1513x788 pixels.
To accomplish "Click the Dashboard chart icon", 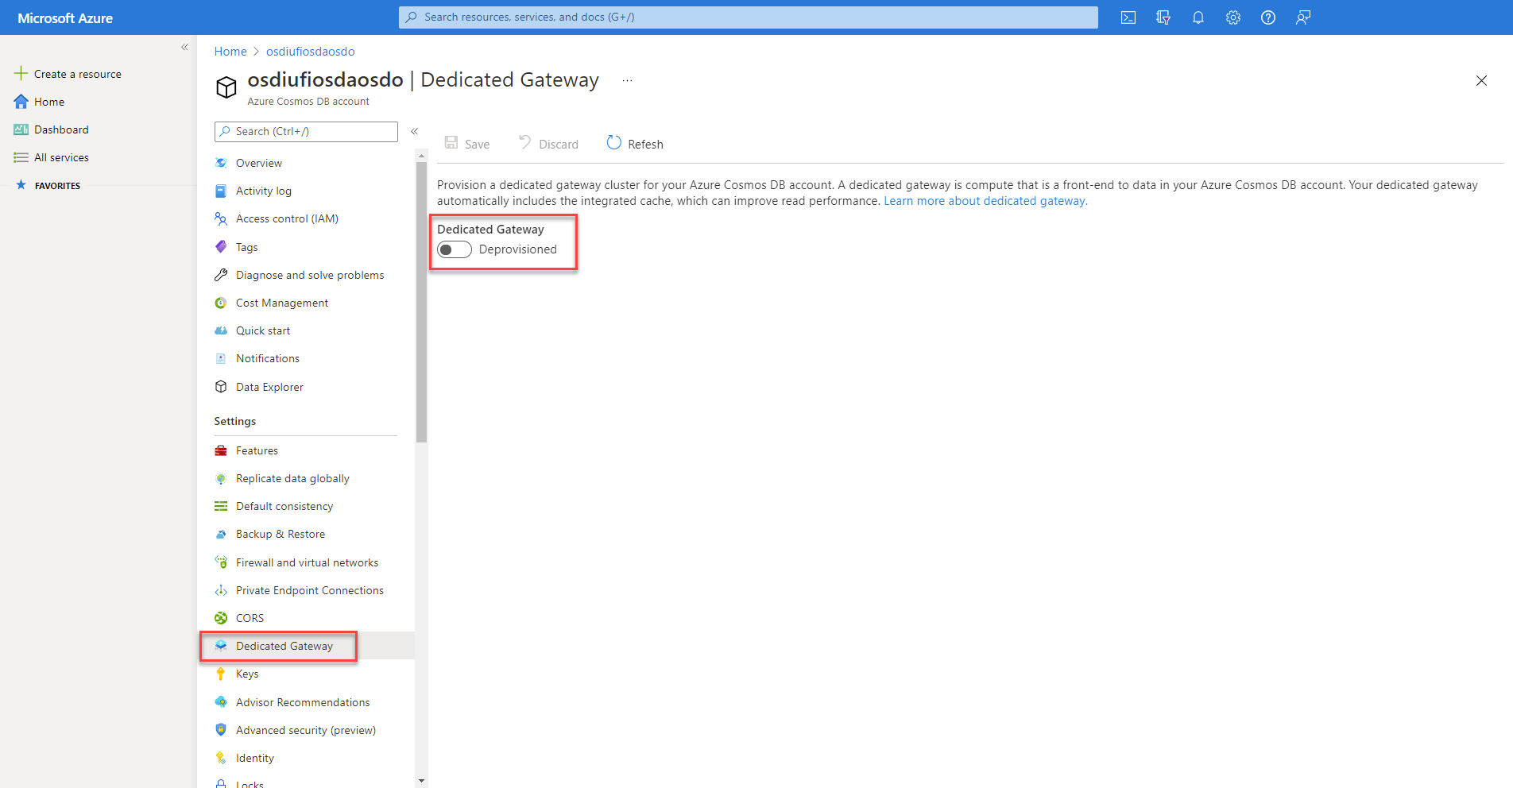I will [x=21, y=129].
